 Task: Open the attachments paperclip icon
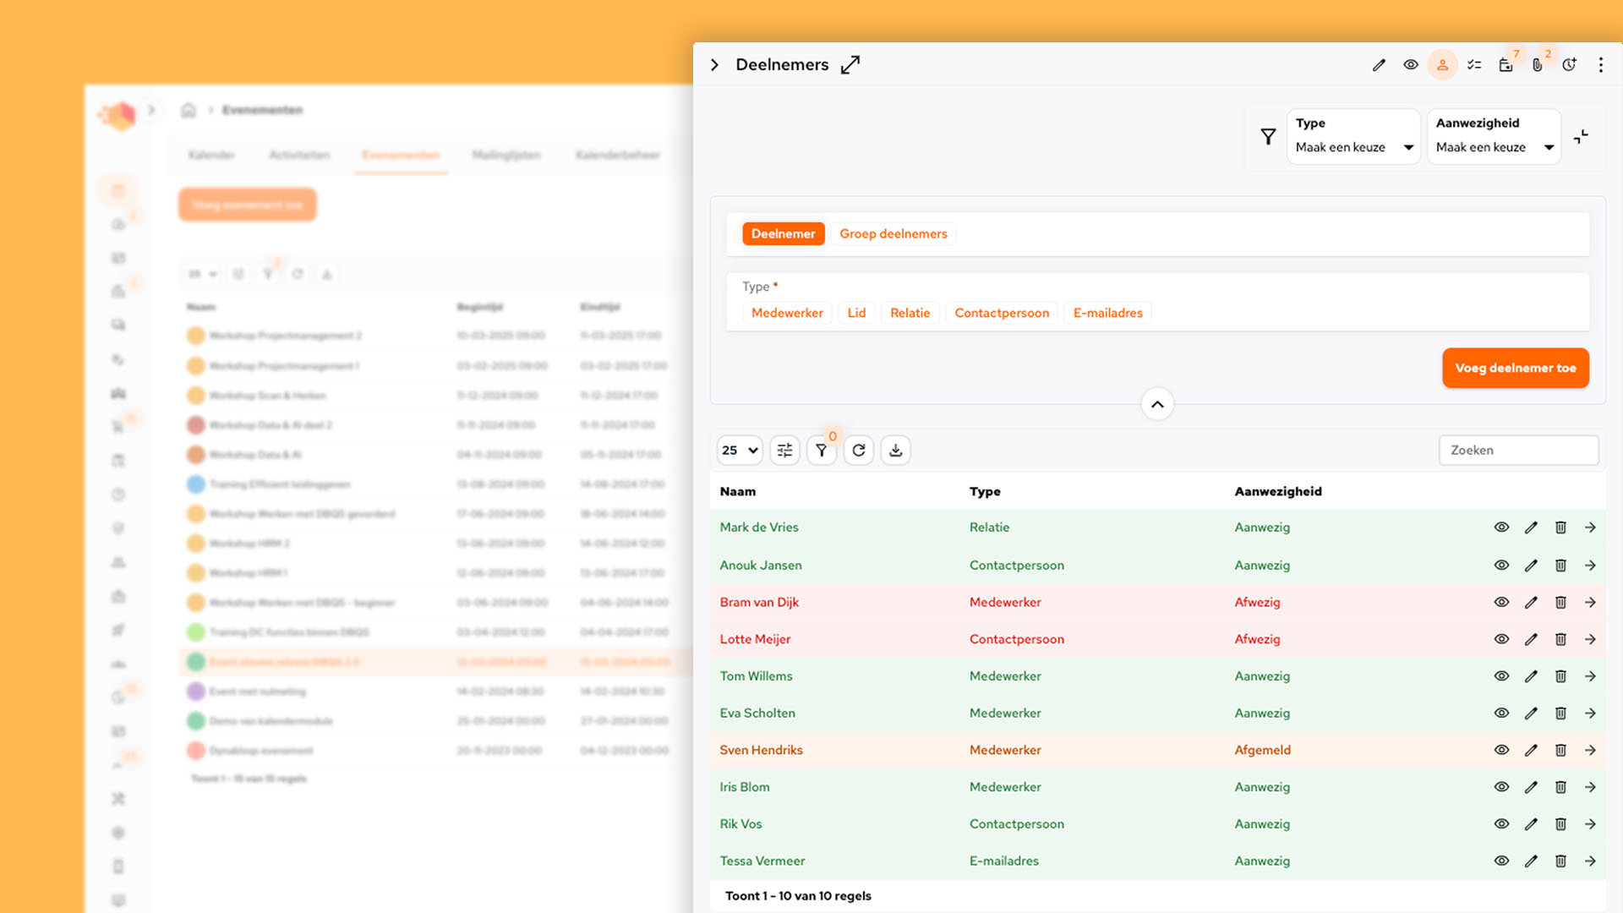(x=1538, y=65)
